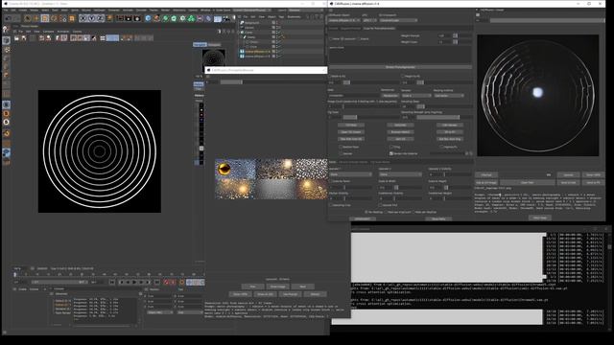Click the blue Cube primitive icon
The height and width of the screenshot is (345, 614).
(x=148, y=18)
